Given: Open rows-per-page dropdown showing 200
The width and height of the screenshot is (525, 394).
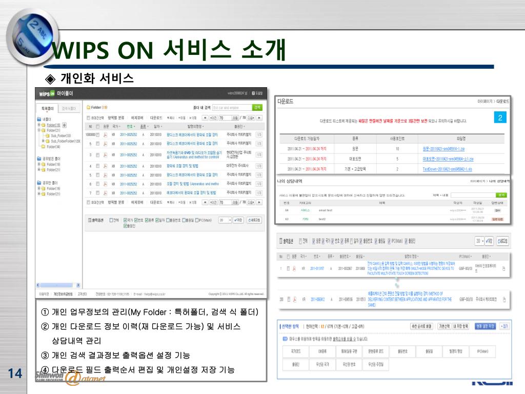Looking at the screenshot, I should tap(479, 241).
